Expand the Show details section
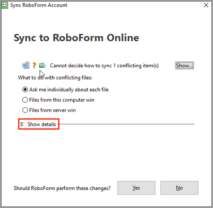213x208 pixels. pyautogui.click(x=39, y=124)
